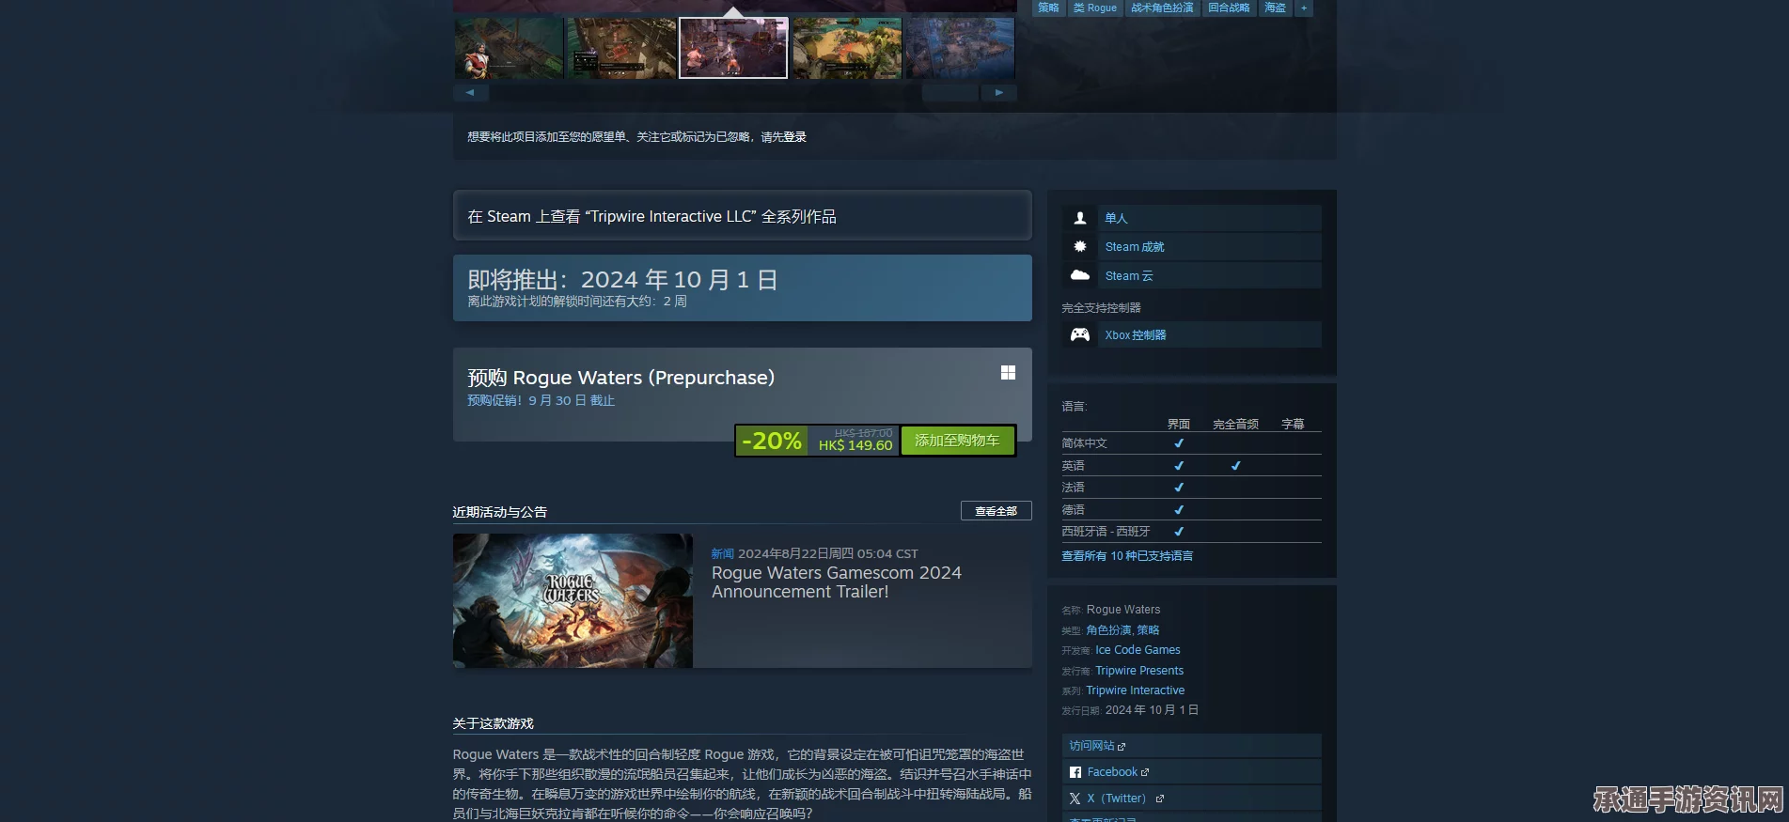Open the 海盗 tag
1789x822 pixels.
tap(1275, 8)
